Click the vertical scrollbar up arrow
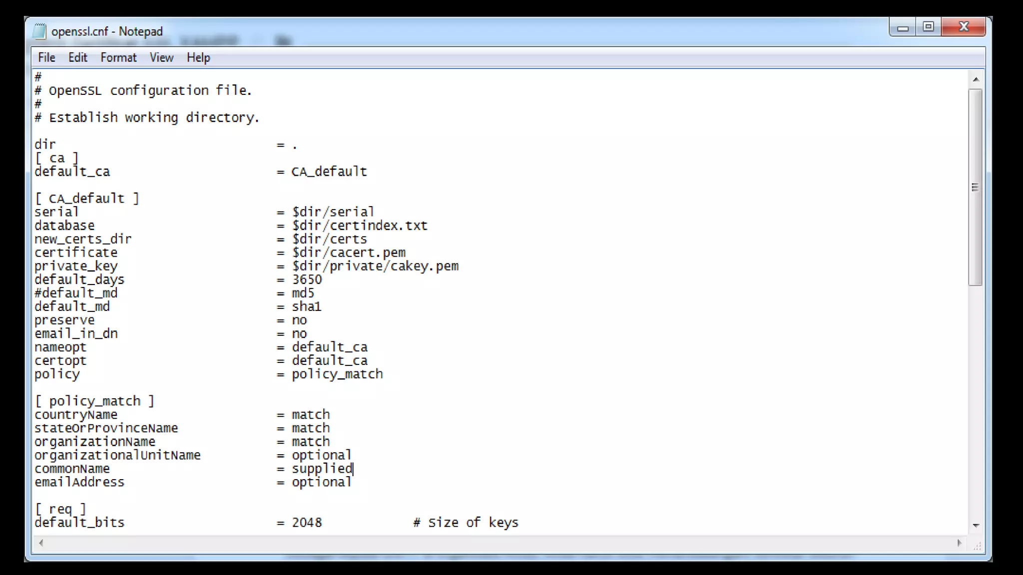This screenshot has width=1023, height=575. coord(976,79)
